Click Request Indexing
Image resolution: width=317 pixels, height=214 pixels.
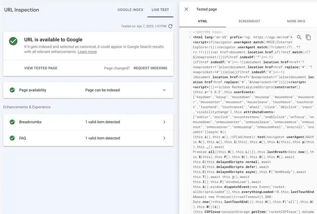click(x=150, y=68)
